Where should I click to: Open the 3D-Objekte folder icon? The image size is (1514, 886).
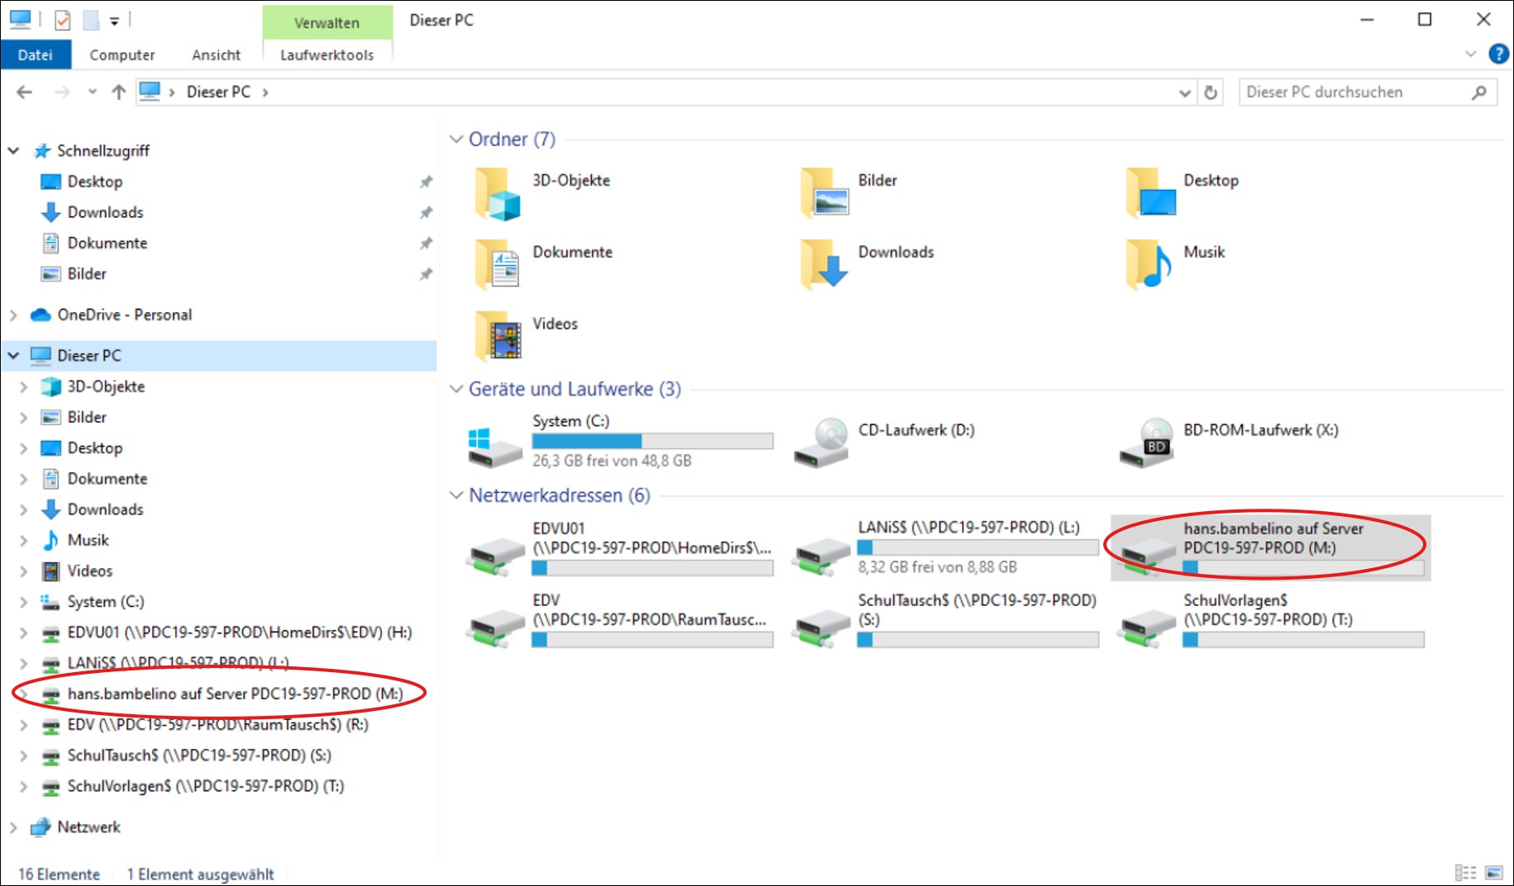[x=498, y=195]
